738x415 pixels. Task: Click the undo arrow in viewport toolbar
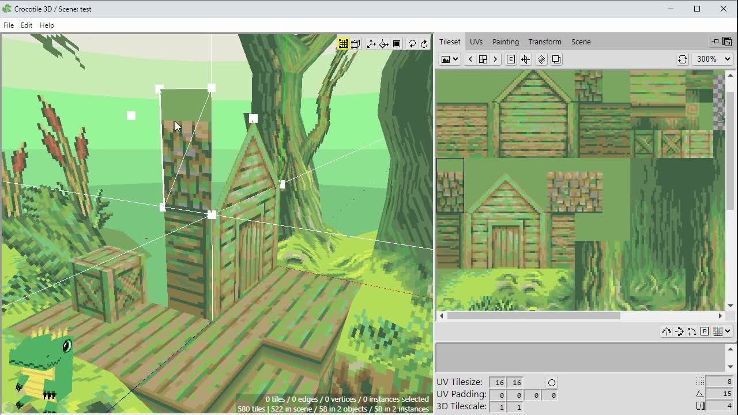coord(412,44)
